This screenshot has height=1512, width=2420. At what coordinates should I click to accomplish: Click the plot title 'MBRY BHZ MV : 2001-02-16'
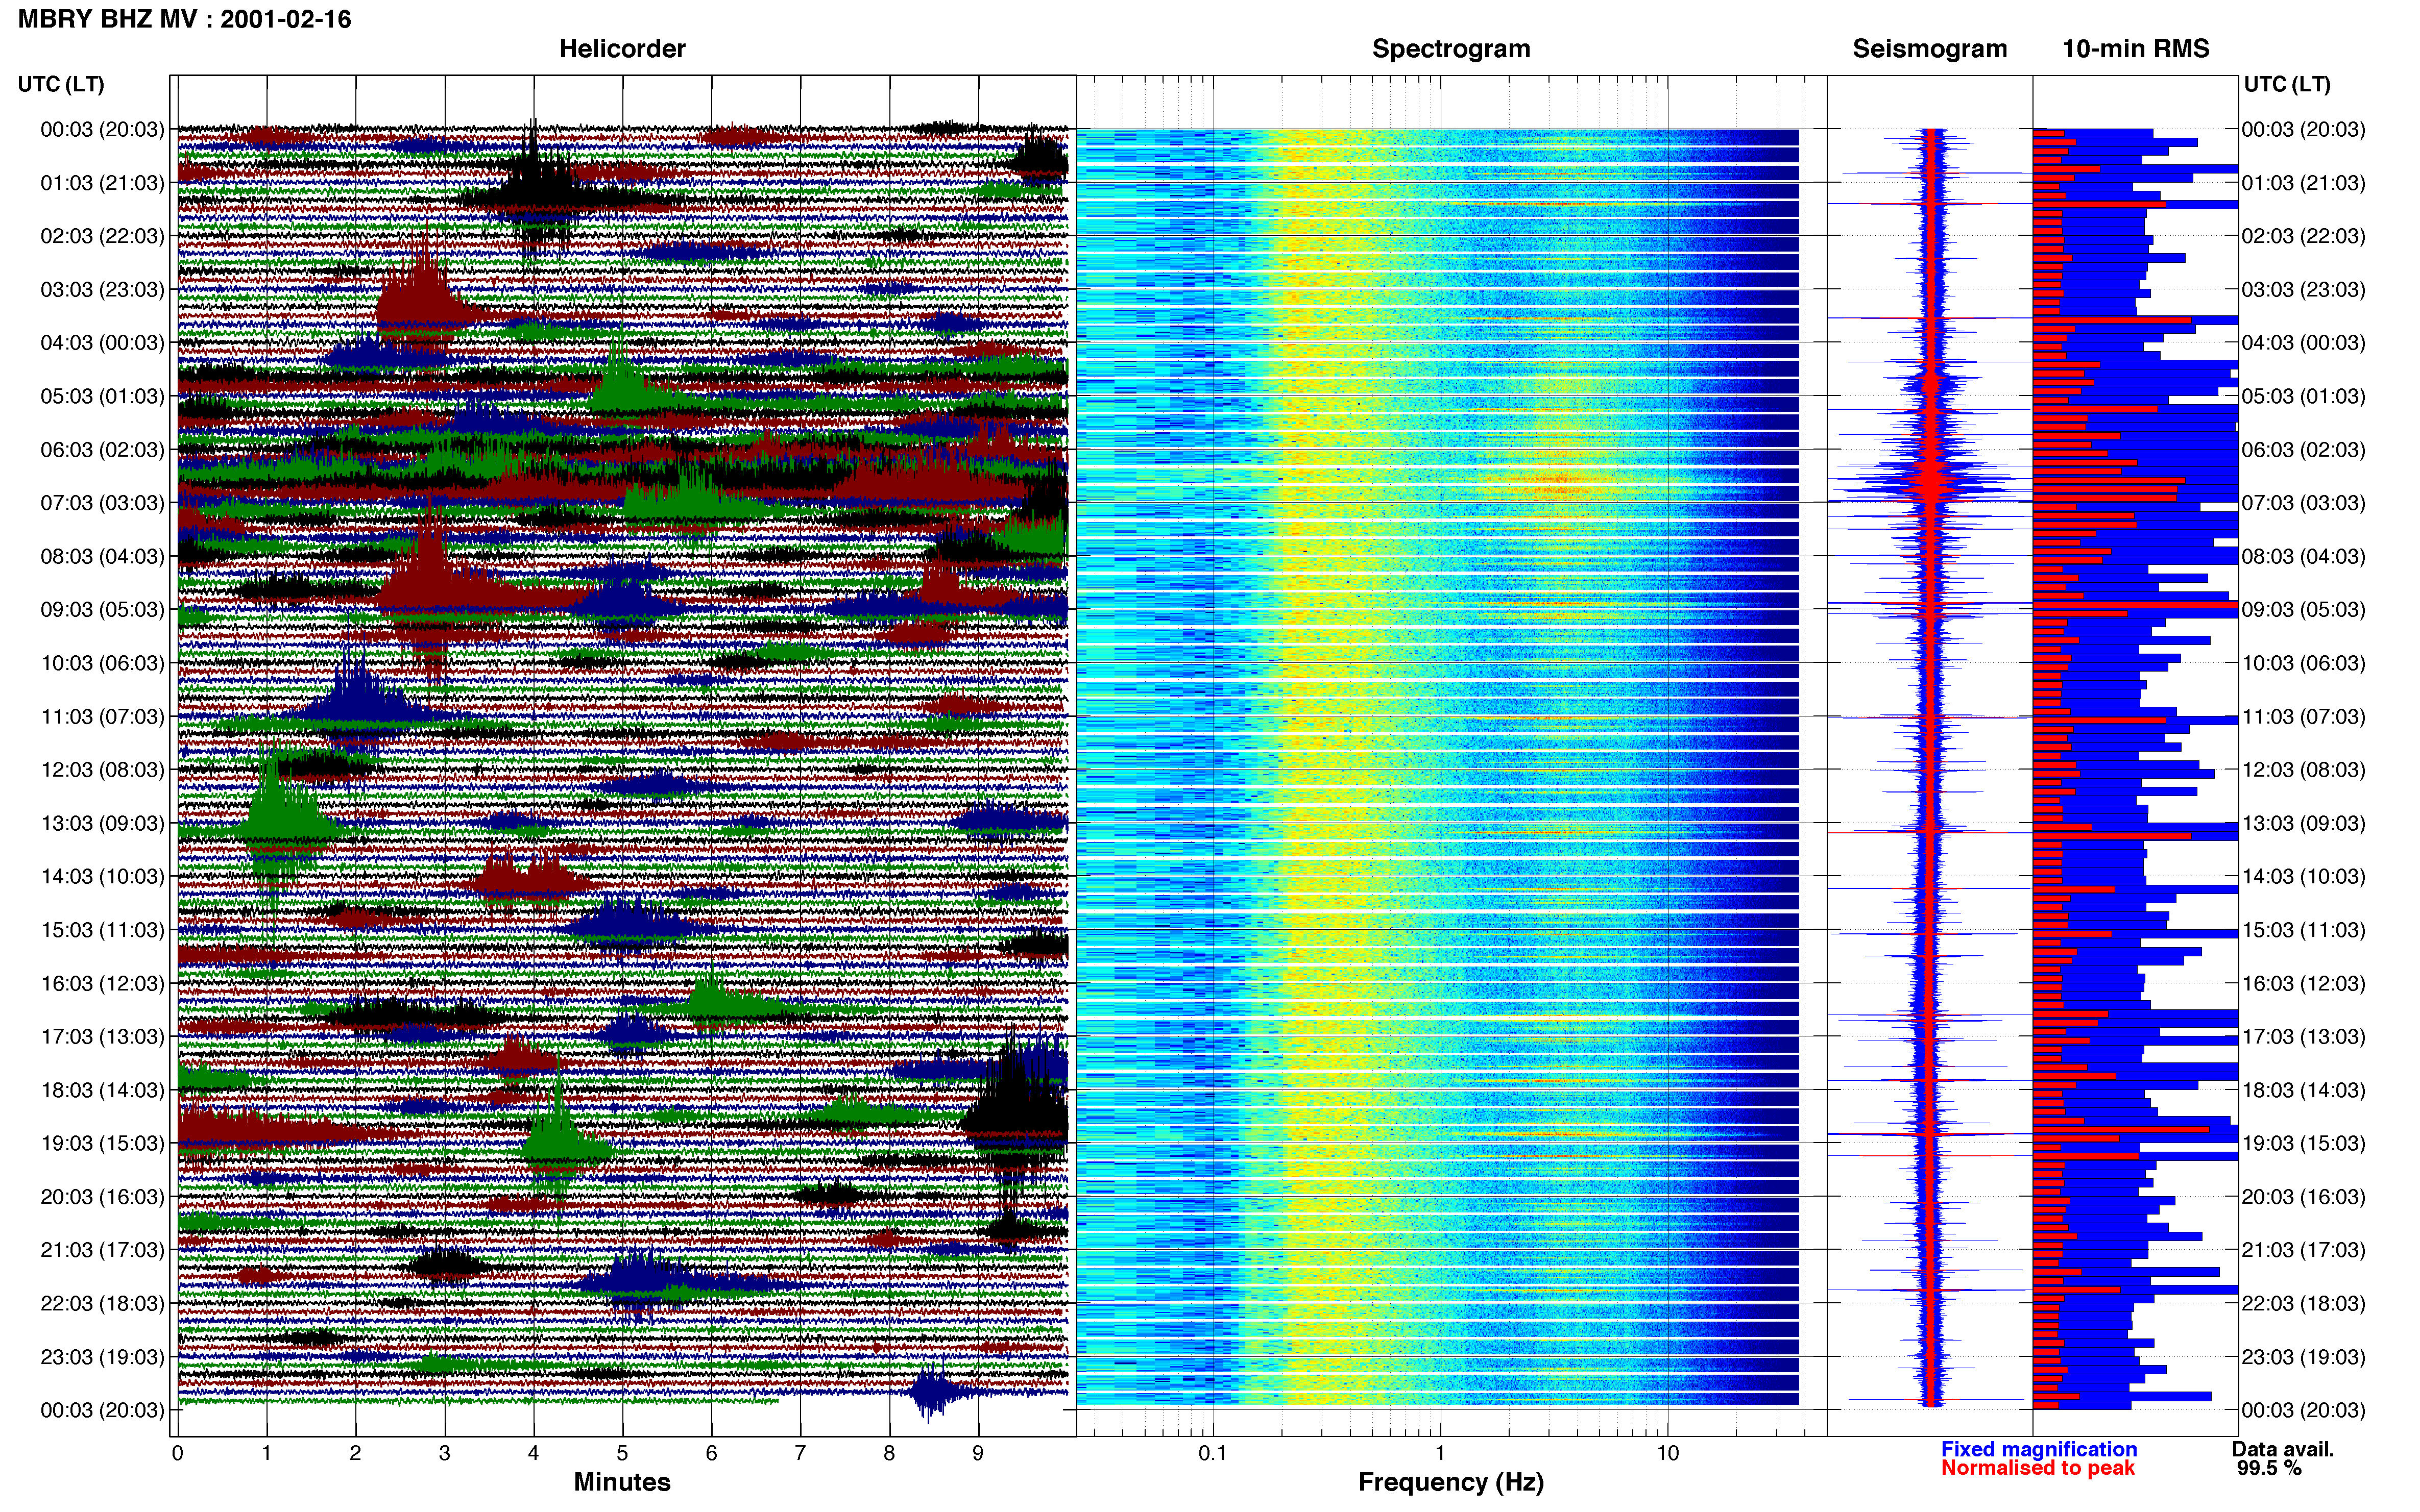184,19
